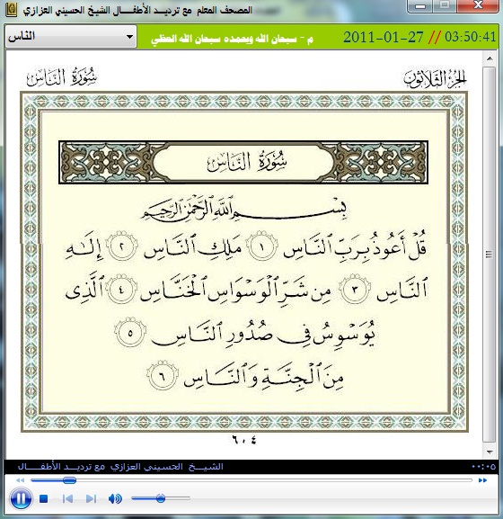Click the vertical scrollbar thumb
Image resolution: width=503 pixels, height=519 pixels.
490,255
